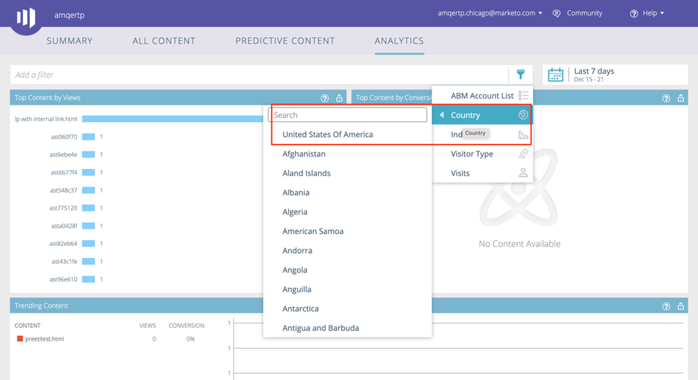Click the funnel filter icon

pos(521,75)
